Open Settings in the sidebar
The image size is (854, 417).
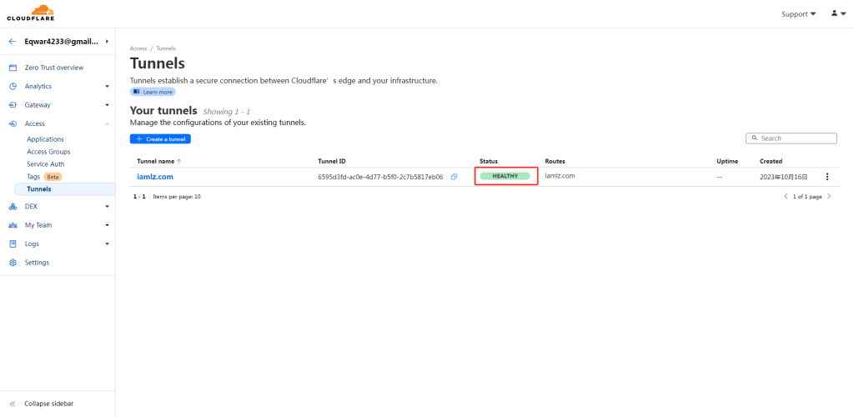pos(37,263)
